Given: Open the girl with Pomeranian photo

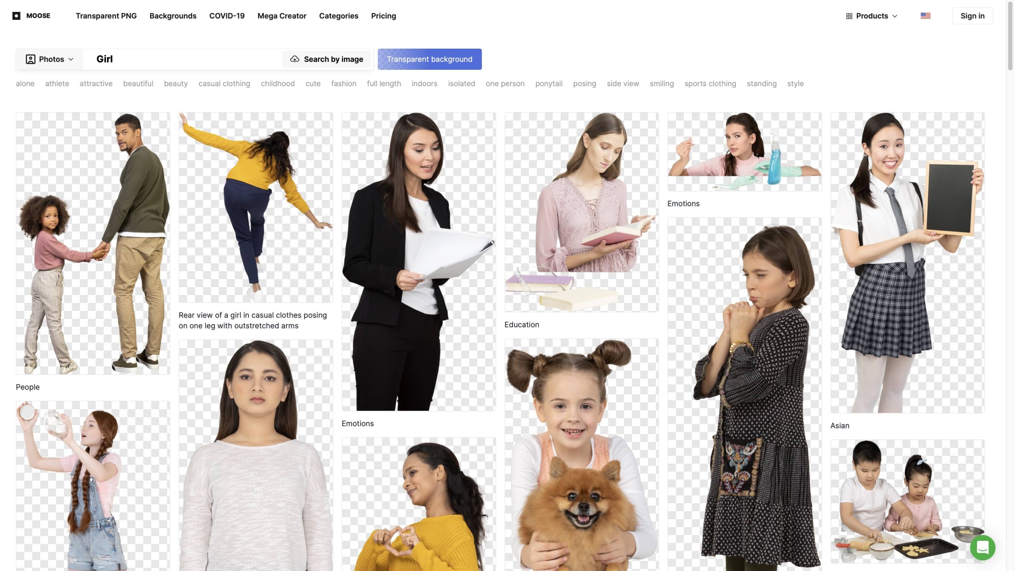Looking at the screenshot, I should pyautogui.click(x=581, y=455).
